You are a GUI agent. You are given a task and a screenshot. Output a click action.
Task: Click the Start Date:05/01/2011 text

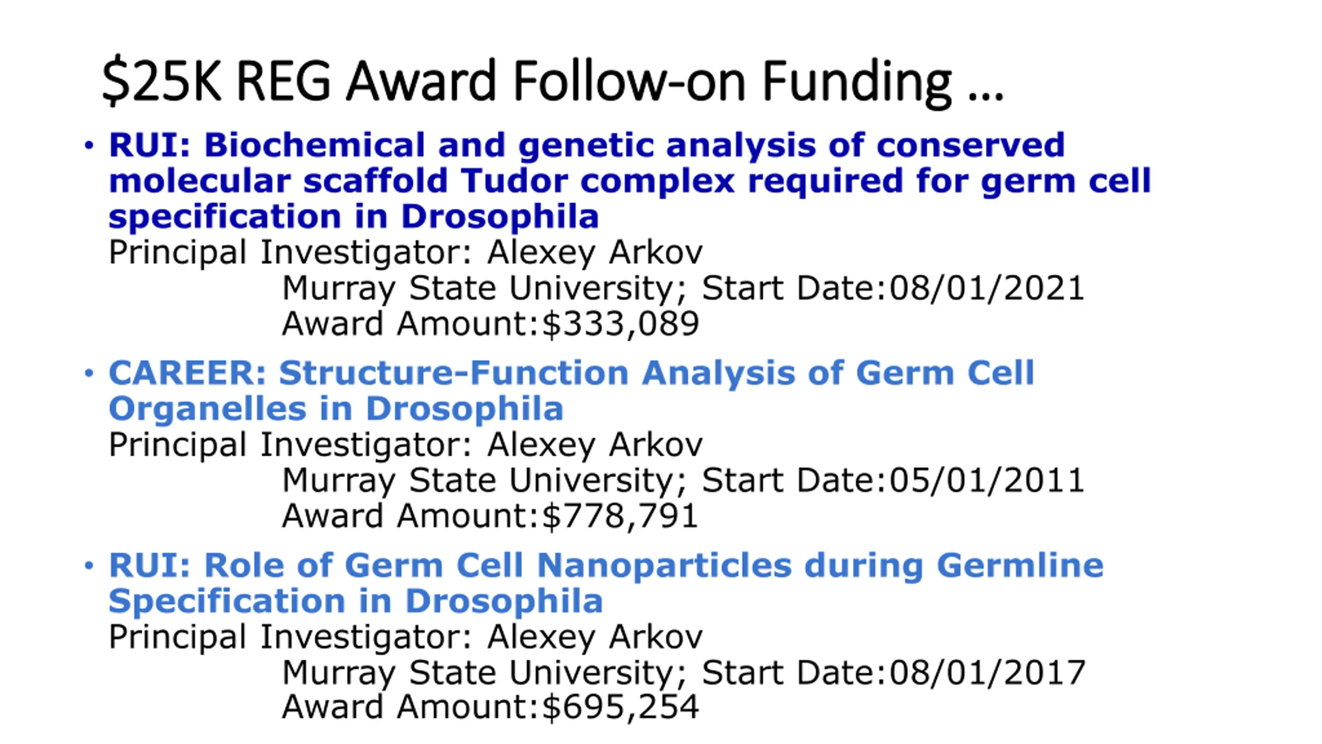tap(893, 480)
